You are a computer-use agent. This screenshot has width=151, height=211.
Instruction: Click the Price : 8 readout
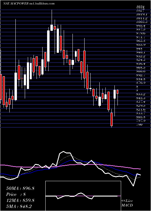(16, 194)
